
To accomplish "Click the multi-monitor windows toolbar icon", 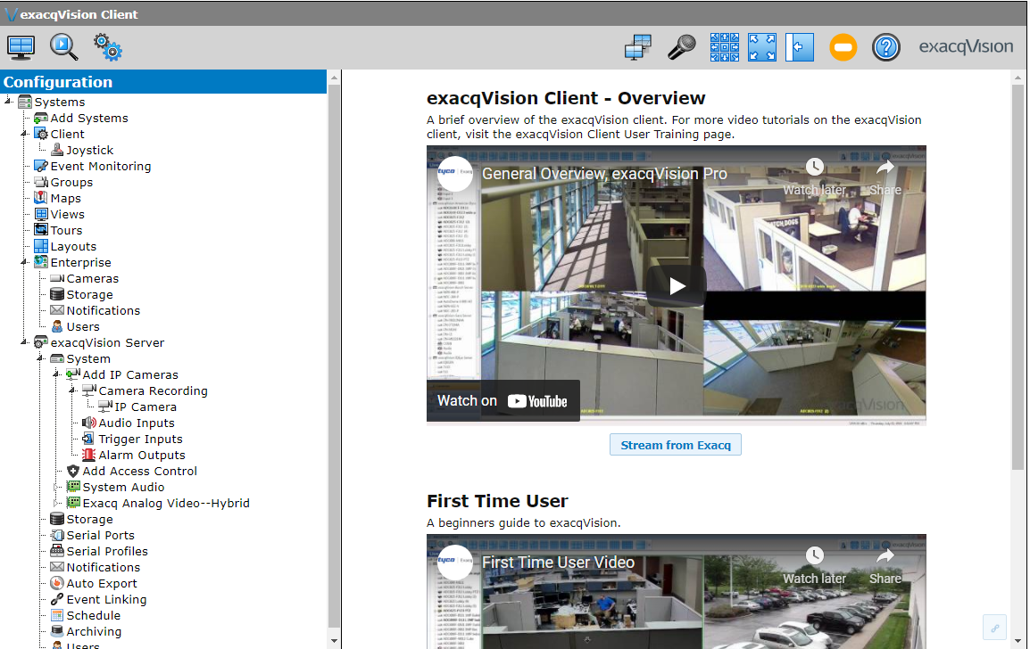I will tap(638, 47).
